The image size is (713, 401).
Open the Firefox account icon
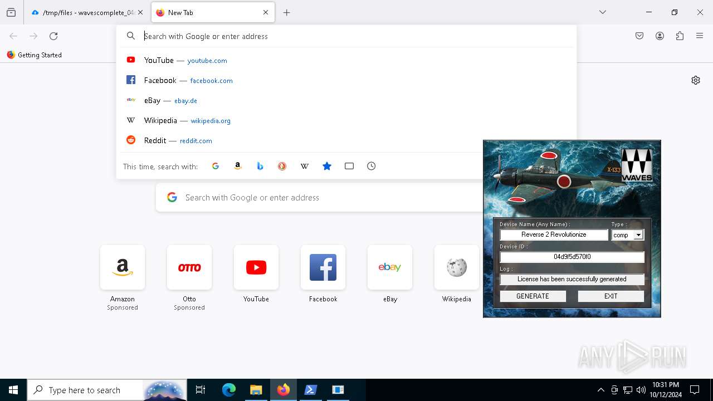pyautogui.click(x=660, y=36)
